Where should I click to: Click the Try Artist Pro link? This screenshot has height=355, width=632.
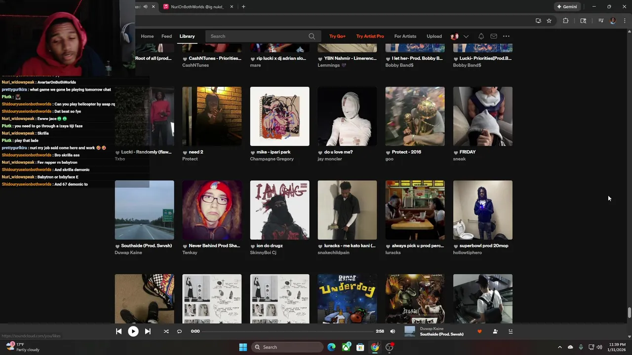coord(370,36)
